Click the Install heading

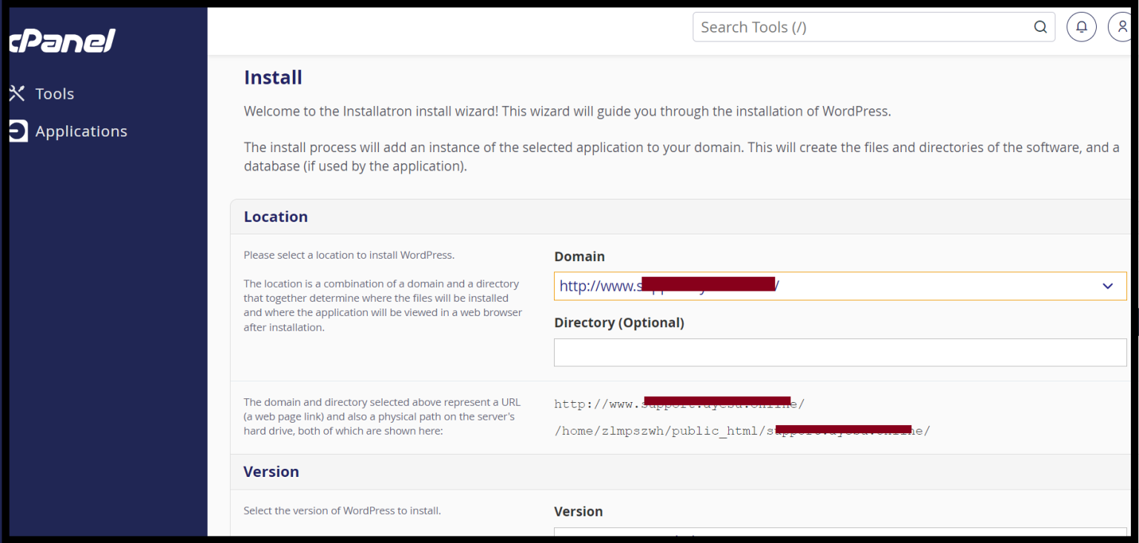click(273, 78)
